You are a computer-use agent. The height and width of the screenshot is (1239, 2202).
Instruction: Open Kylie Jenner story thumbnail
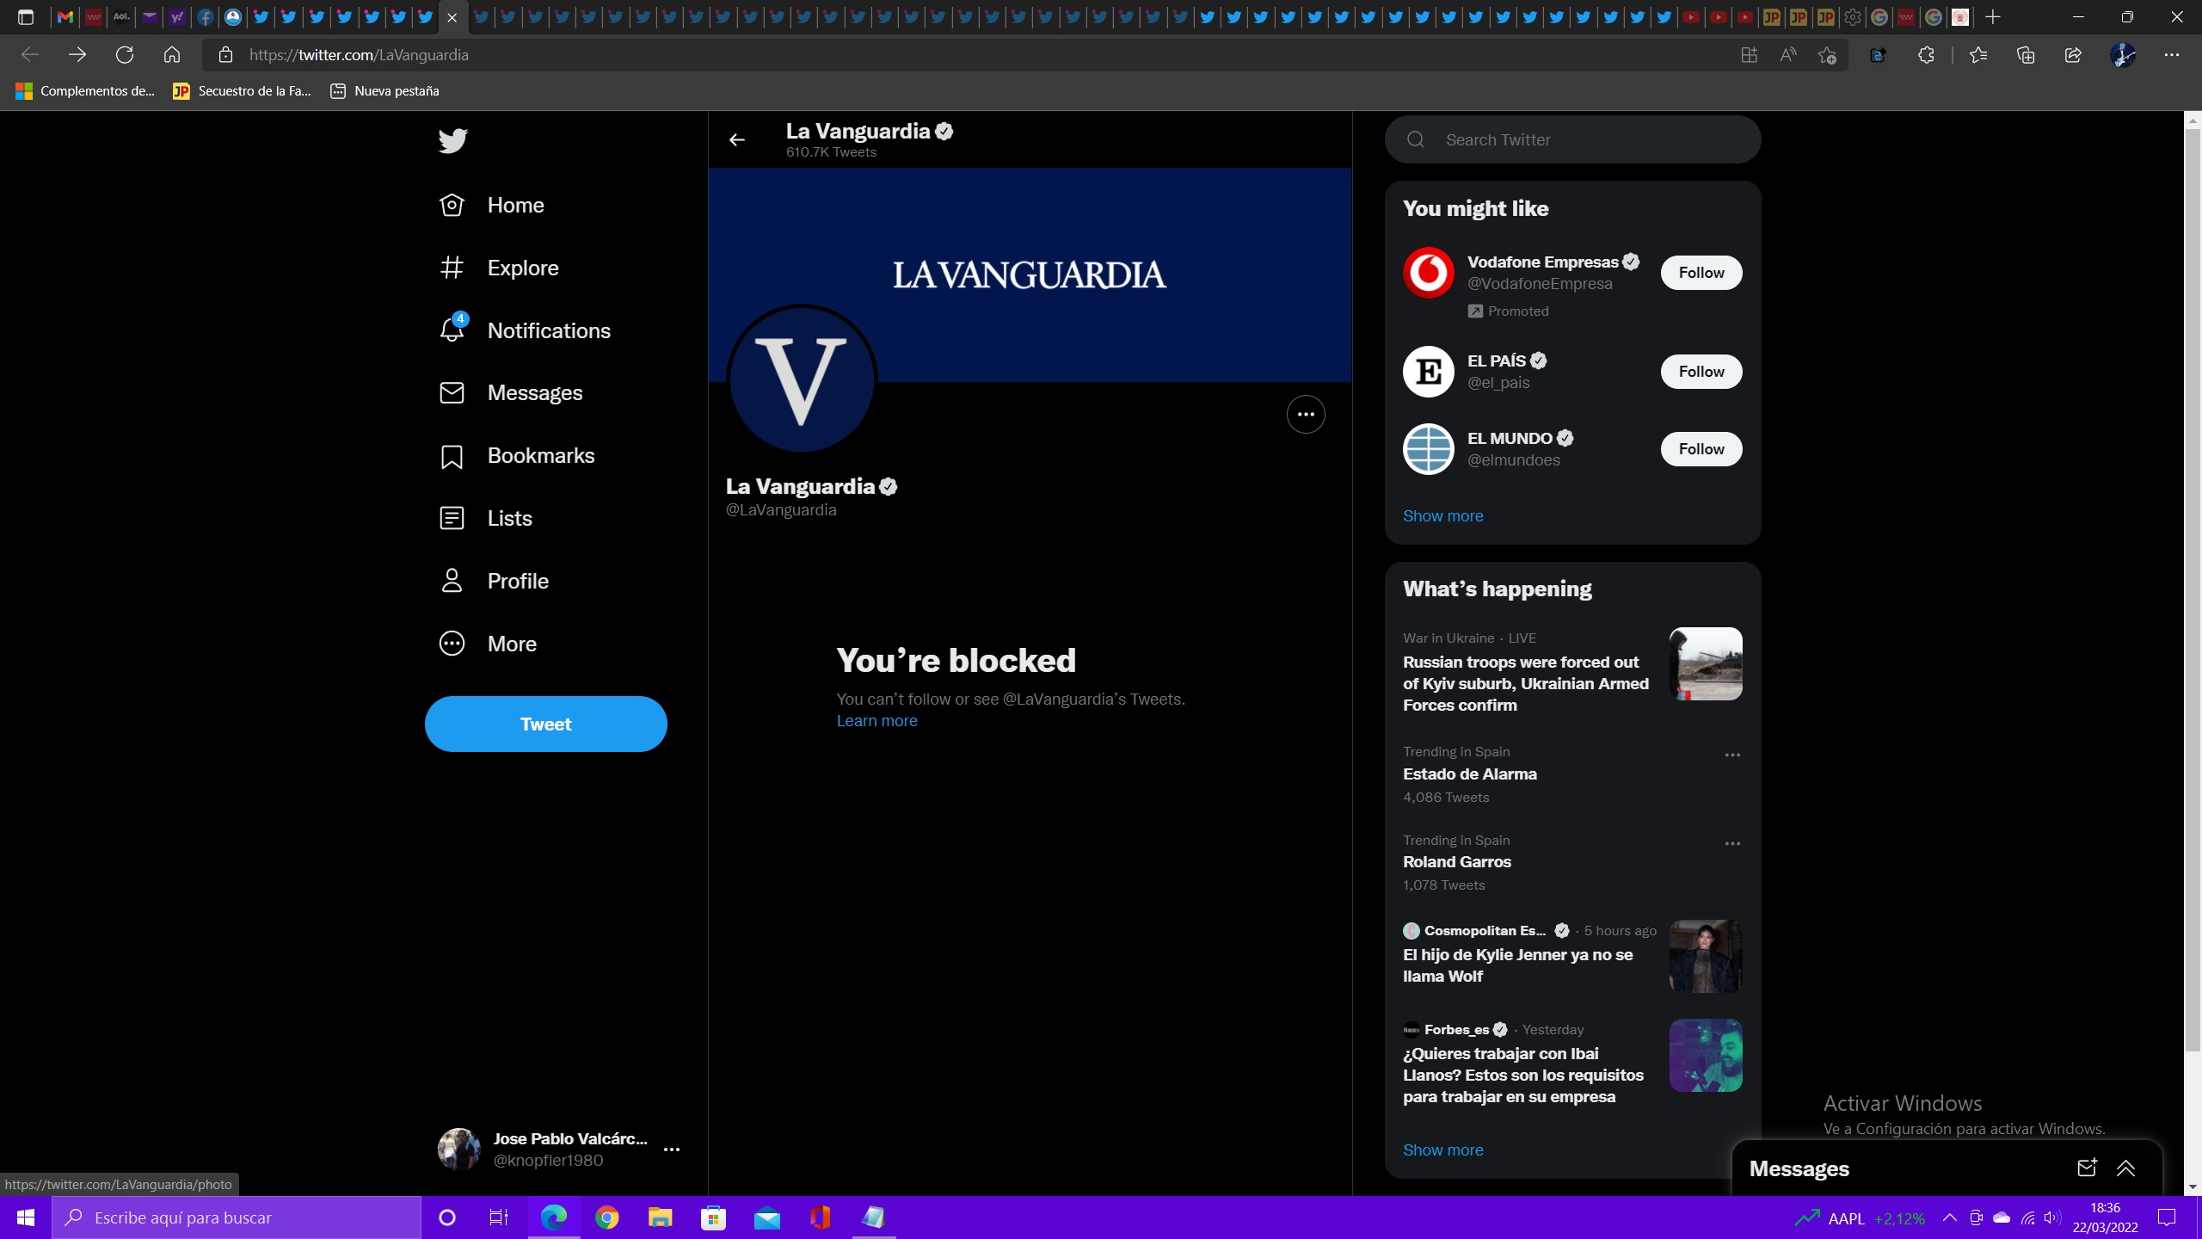(x=1706, y=956)
